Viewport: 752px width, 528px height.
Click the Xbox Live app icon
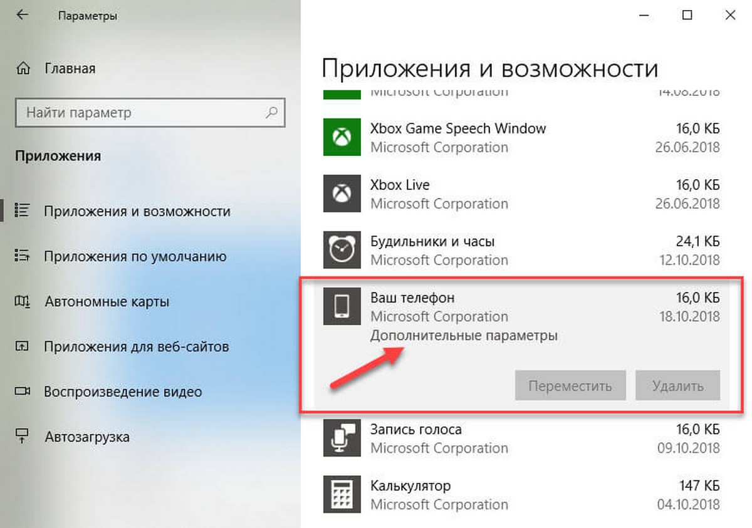[342, 194]
